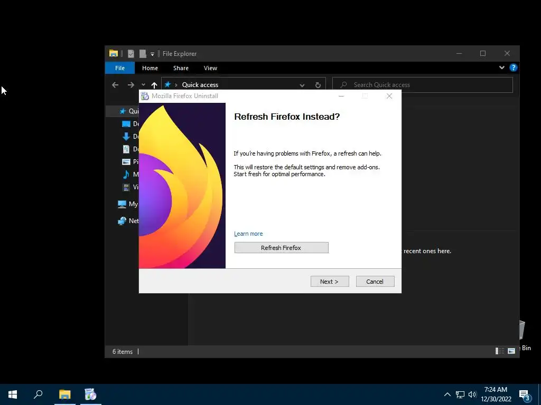Go up one folder level
Screen dimensions: 541x405
click(154, 85)
